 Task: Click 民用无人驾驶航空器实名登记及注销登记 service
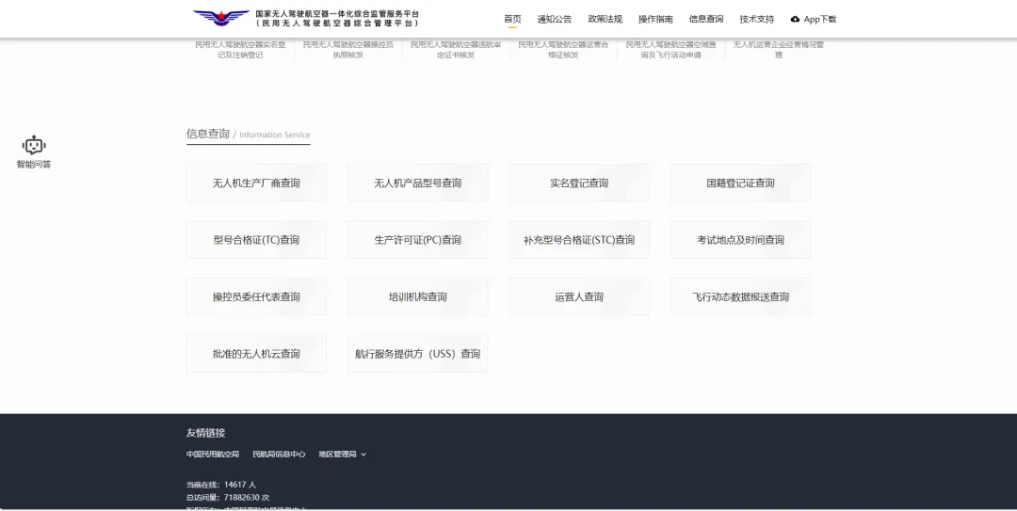[241, 50]
